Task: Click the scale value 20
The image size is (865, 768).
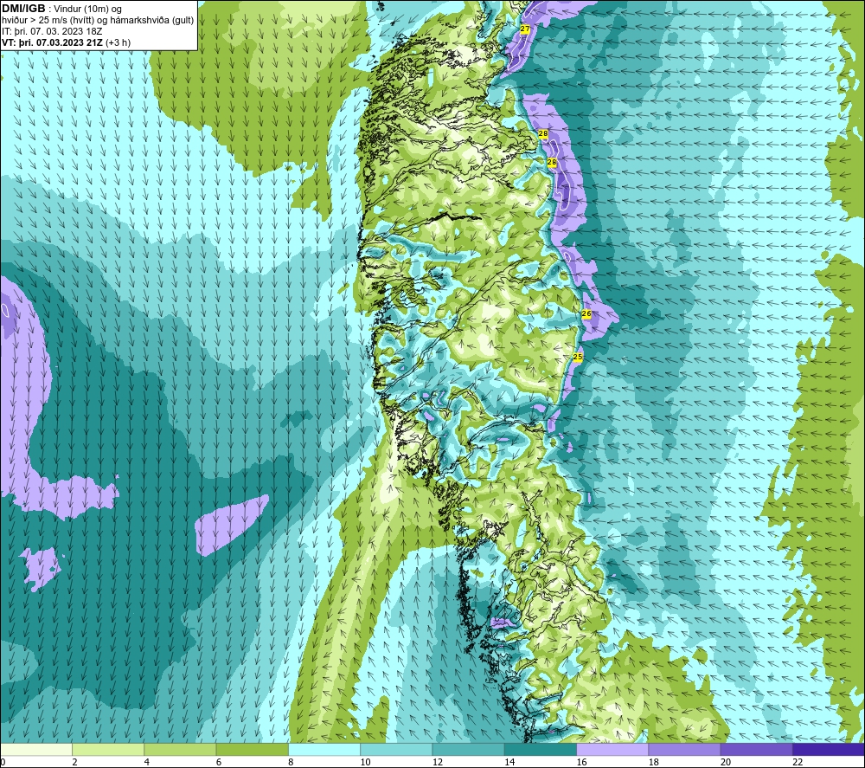Action: click(x=726, y=763)
